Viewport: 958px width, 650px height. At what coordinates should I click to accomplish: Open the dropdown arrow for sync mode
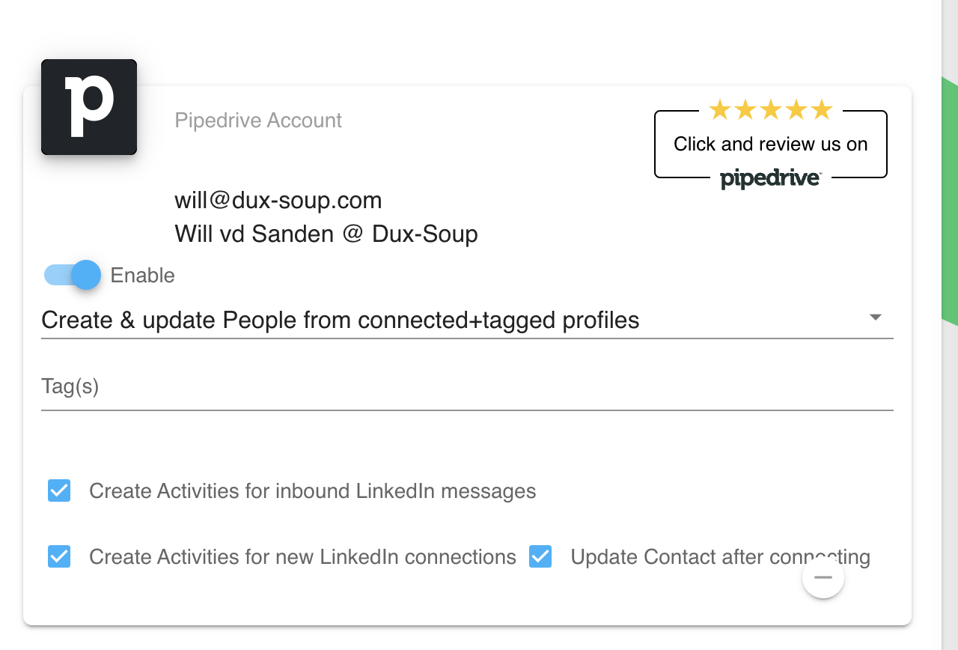click(875, 318)
